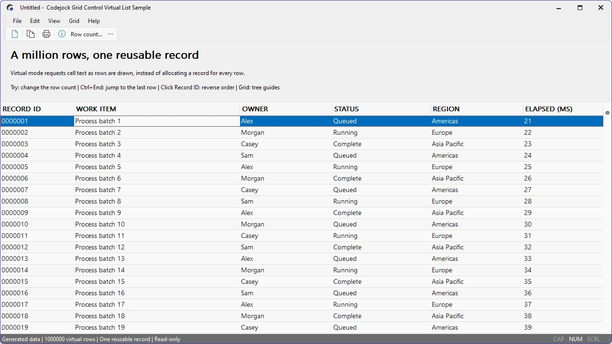Click the STATUS column header
This screenshot has width=612, height=344.
(382, 109)
